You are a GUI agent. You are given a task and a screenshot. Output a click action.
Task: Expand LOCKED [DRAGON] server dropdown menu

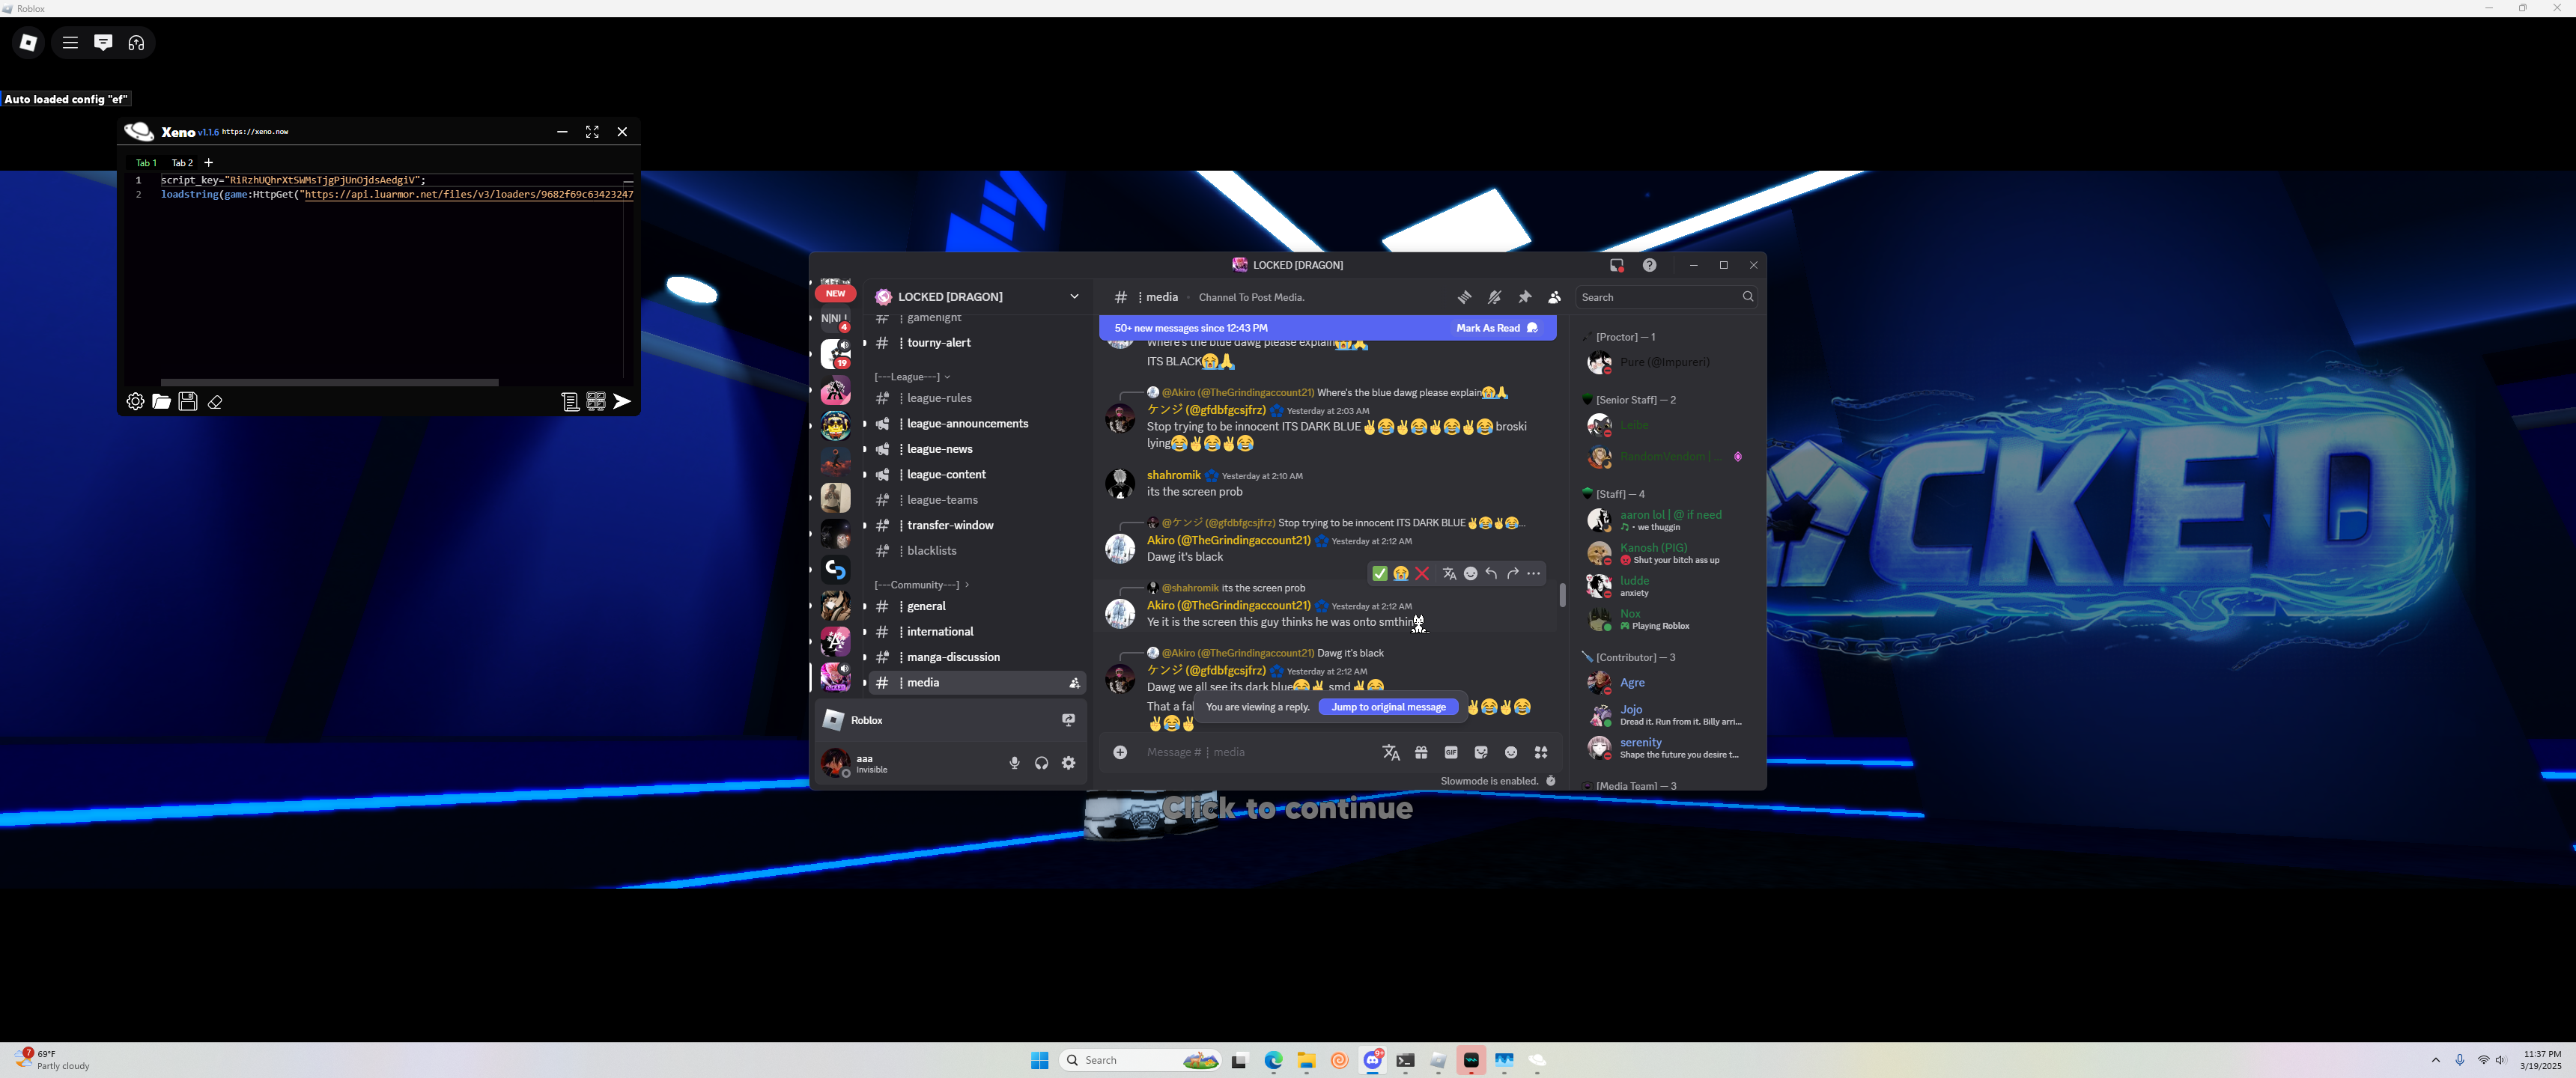pyautogui.click(x=1074, y=297)
